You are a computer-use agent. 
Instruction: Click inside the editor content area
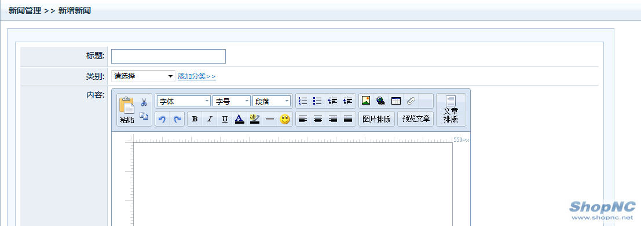tap(293, 184)
